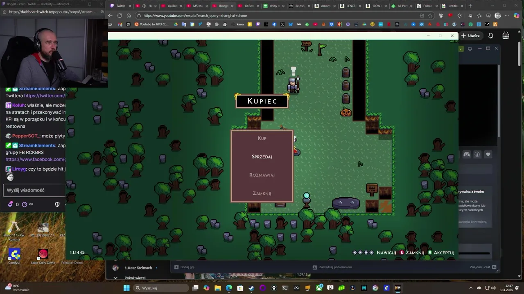Open the chiny spreadsheet browser tab
This screenshot has width=524, height=294.
[x=274, y=6]
